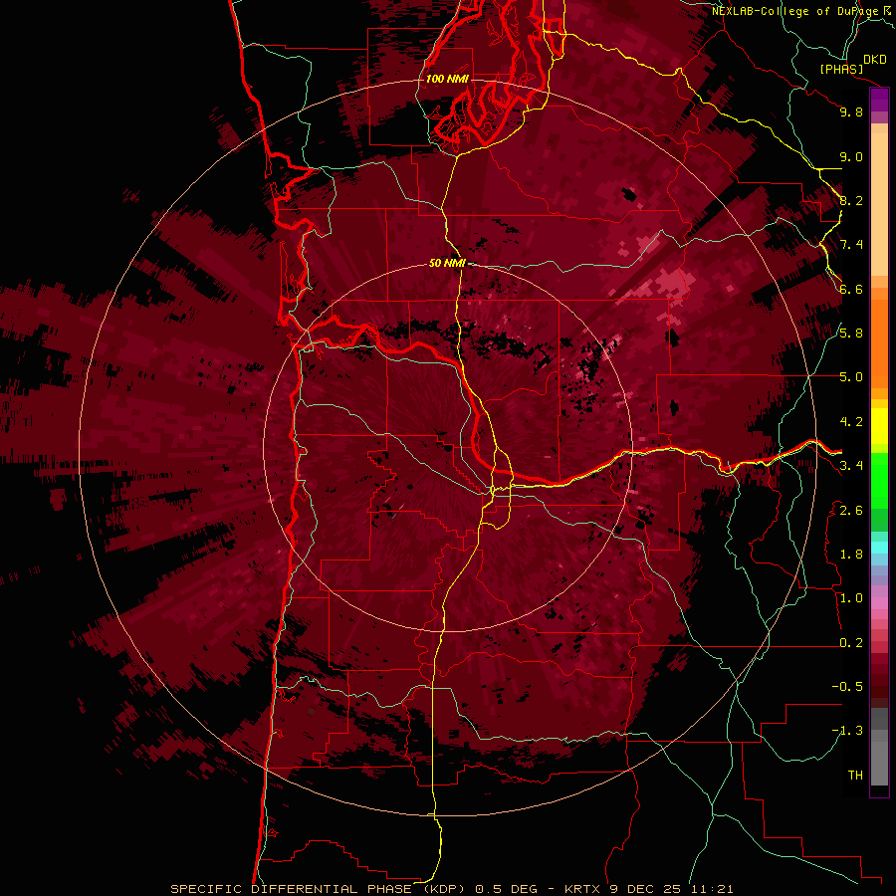Click the 8.2 legend value
Viewport: 896px width, 896px height.
pos(851,200)
